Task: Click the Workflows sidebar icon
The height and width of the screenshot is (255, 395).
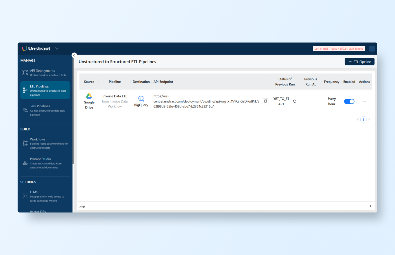Action: coord(25,143)
